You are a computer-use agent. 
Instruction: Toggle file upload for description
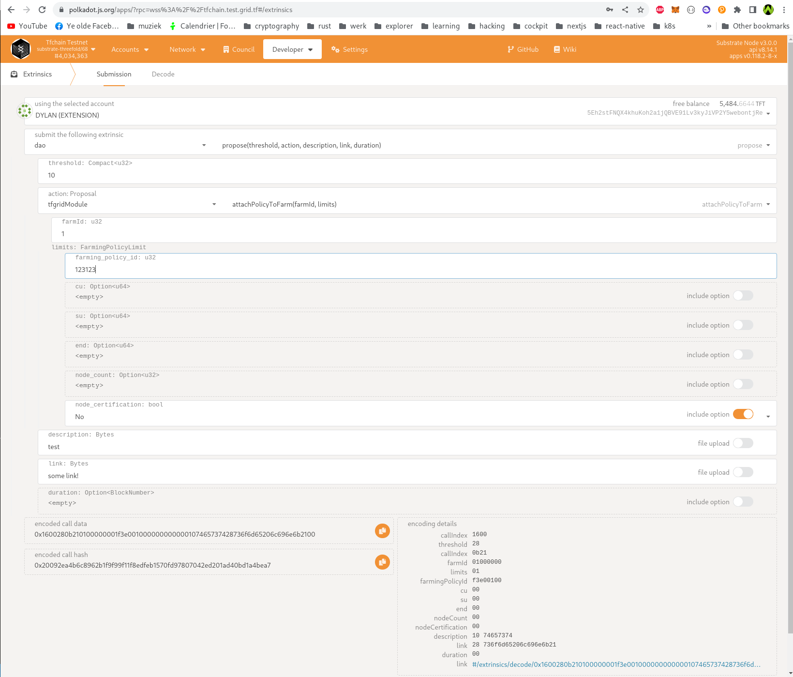pyautogui.click(x=743, y=443)
